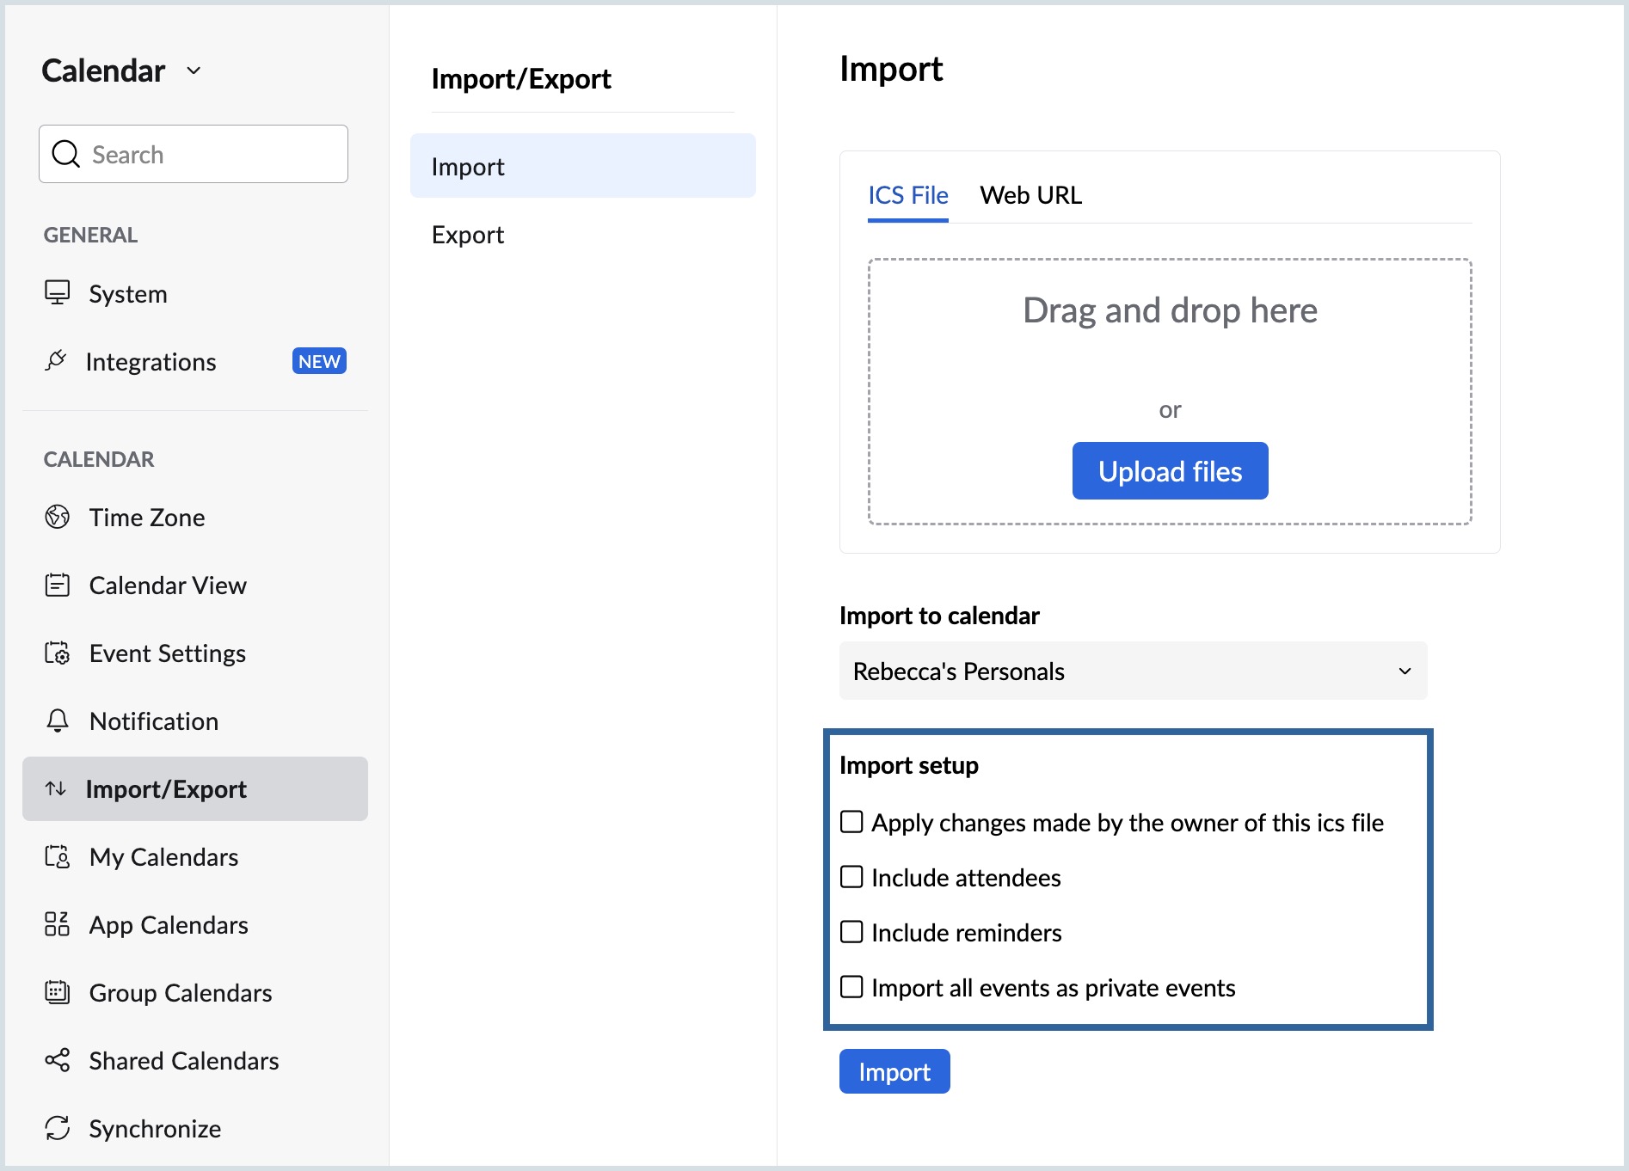Select Export in the Import/Export menu
Screen dimensions: 1629x1171
click(x=468, y=235)
